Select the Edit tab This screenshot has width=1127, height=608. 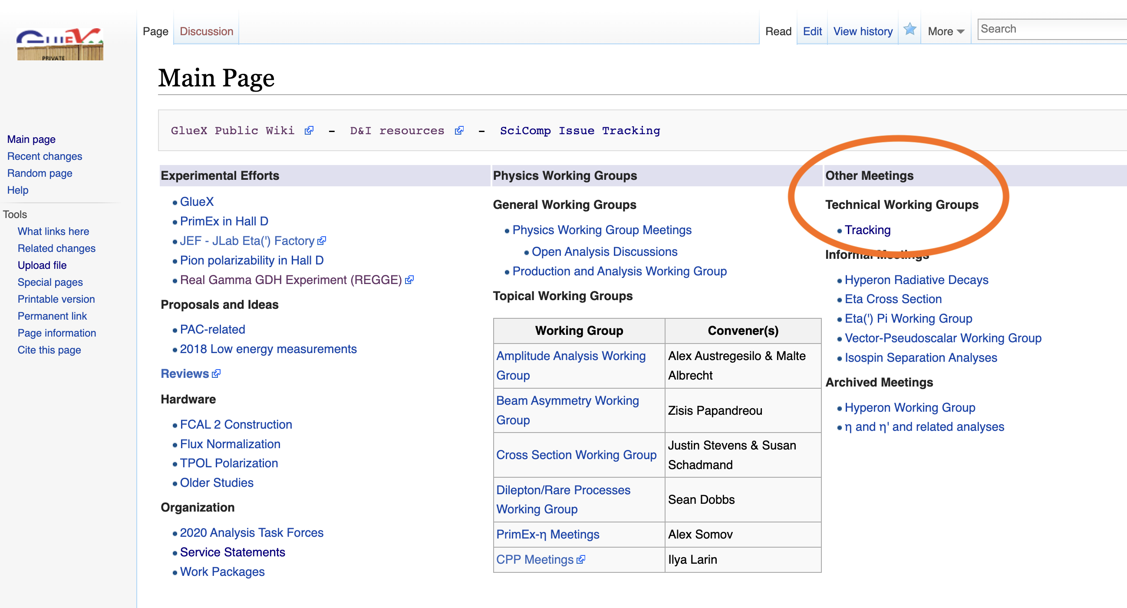coord(812,32)
